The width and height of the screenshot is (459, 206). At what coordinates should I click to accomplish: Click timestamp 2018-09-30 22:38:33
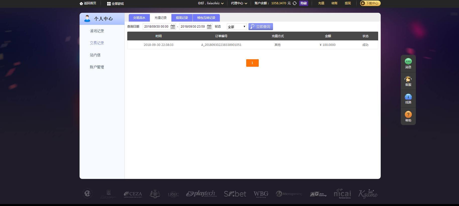point(159,45)
